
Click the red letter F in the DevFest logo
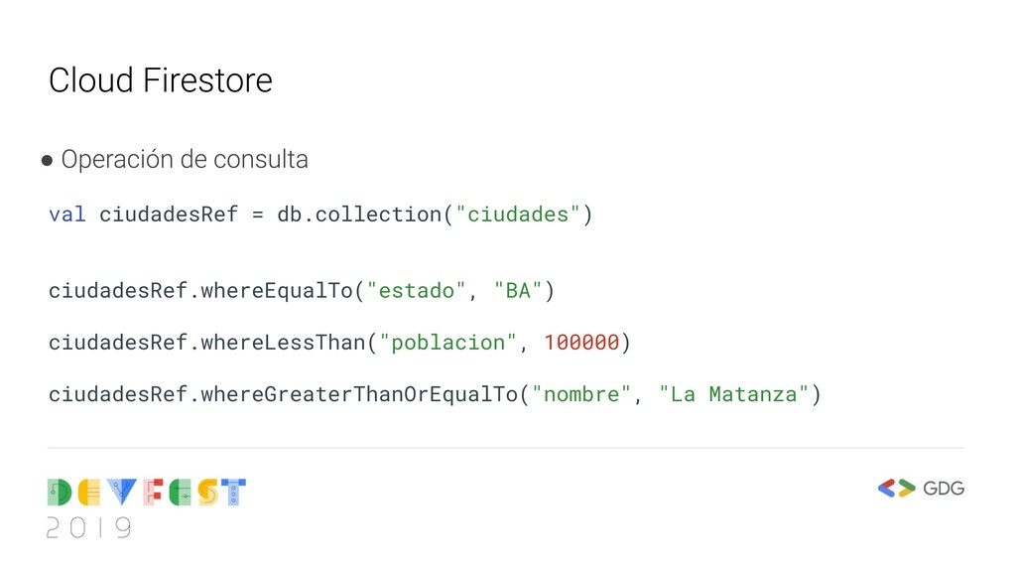[154, 493]
